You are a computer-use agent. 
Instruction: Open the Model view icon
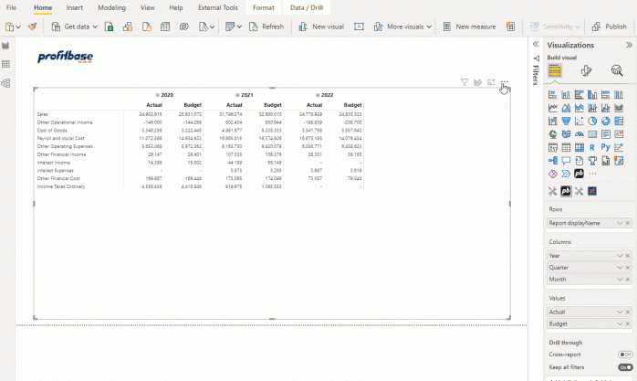coord(5,83)
